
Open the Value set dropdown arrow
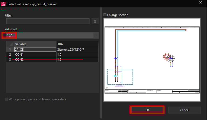(96, 35)
